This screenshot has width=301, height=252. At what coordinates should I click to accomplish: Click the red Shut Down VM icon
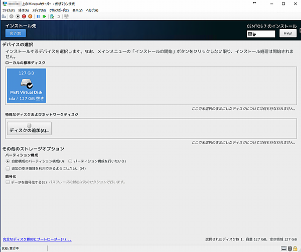(24, 16)
